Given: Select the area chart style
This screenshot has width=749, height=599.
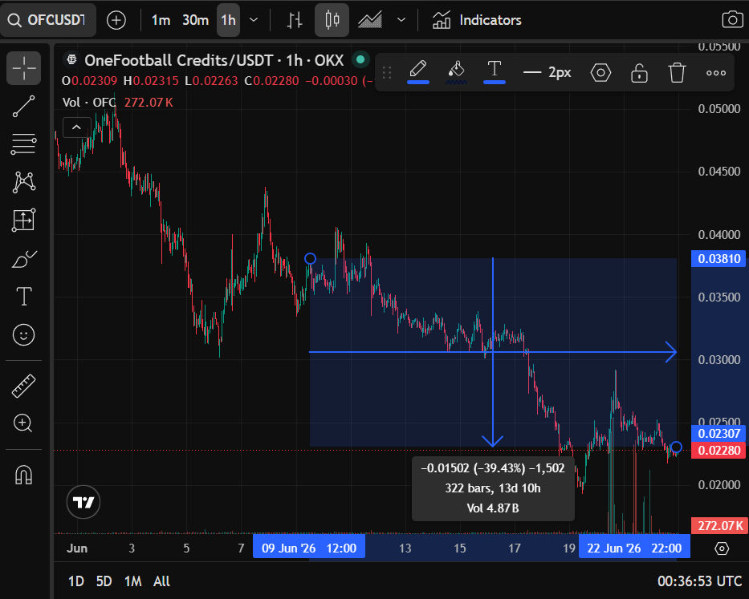Looking at the screenshot, I should [370, 20].
